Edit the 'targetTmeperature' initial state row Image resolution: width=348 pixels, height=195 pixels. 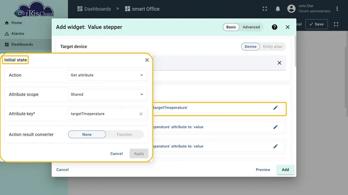tap(275, 107)
